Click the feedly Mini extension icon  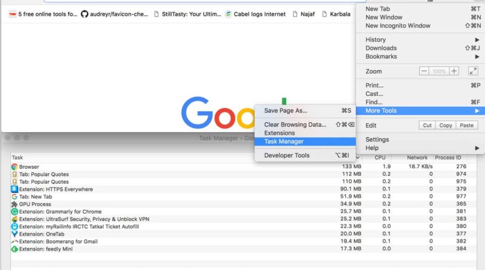point(14,249)
